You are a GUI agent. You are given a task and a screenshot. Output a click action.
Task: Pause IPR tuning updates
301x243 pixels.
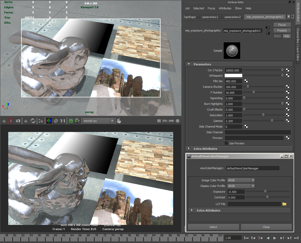point(159,121)
